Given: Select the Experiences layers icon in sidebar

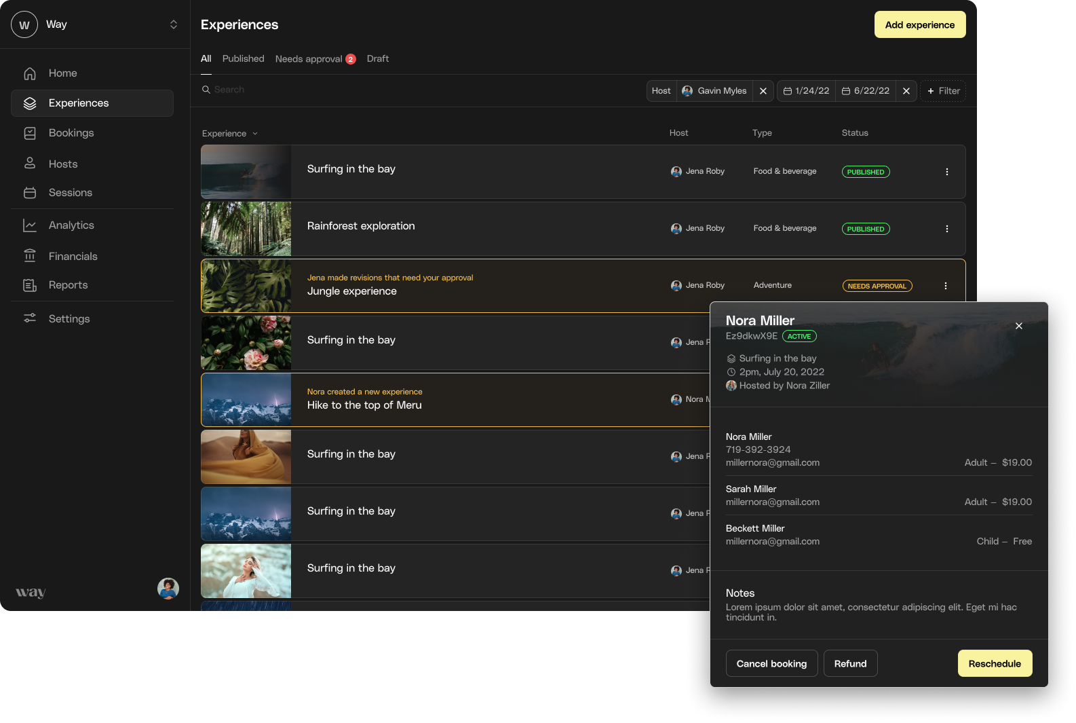Looking at the screenshot, I should pyautogui.click(x=30, y=103).
